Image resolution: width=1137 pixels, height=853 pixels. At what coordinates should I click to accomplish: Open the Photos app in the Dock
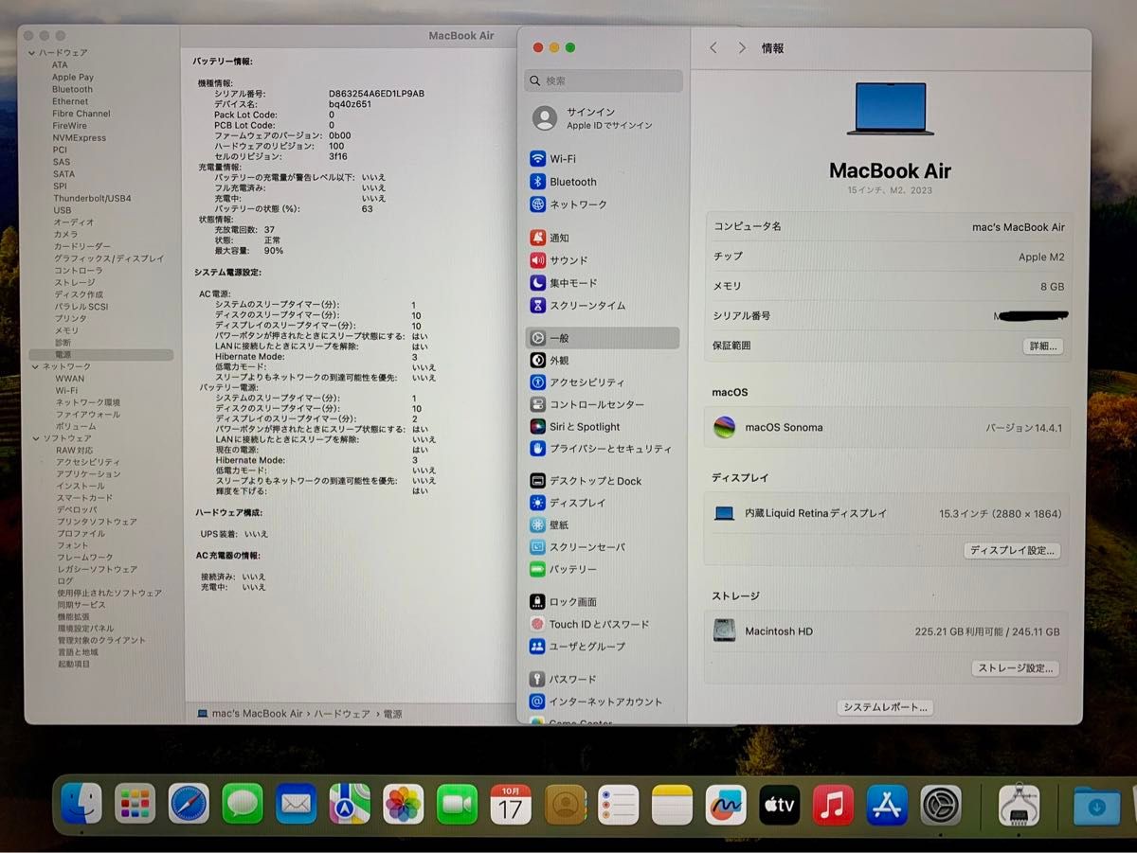point(404,805)
